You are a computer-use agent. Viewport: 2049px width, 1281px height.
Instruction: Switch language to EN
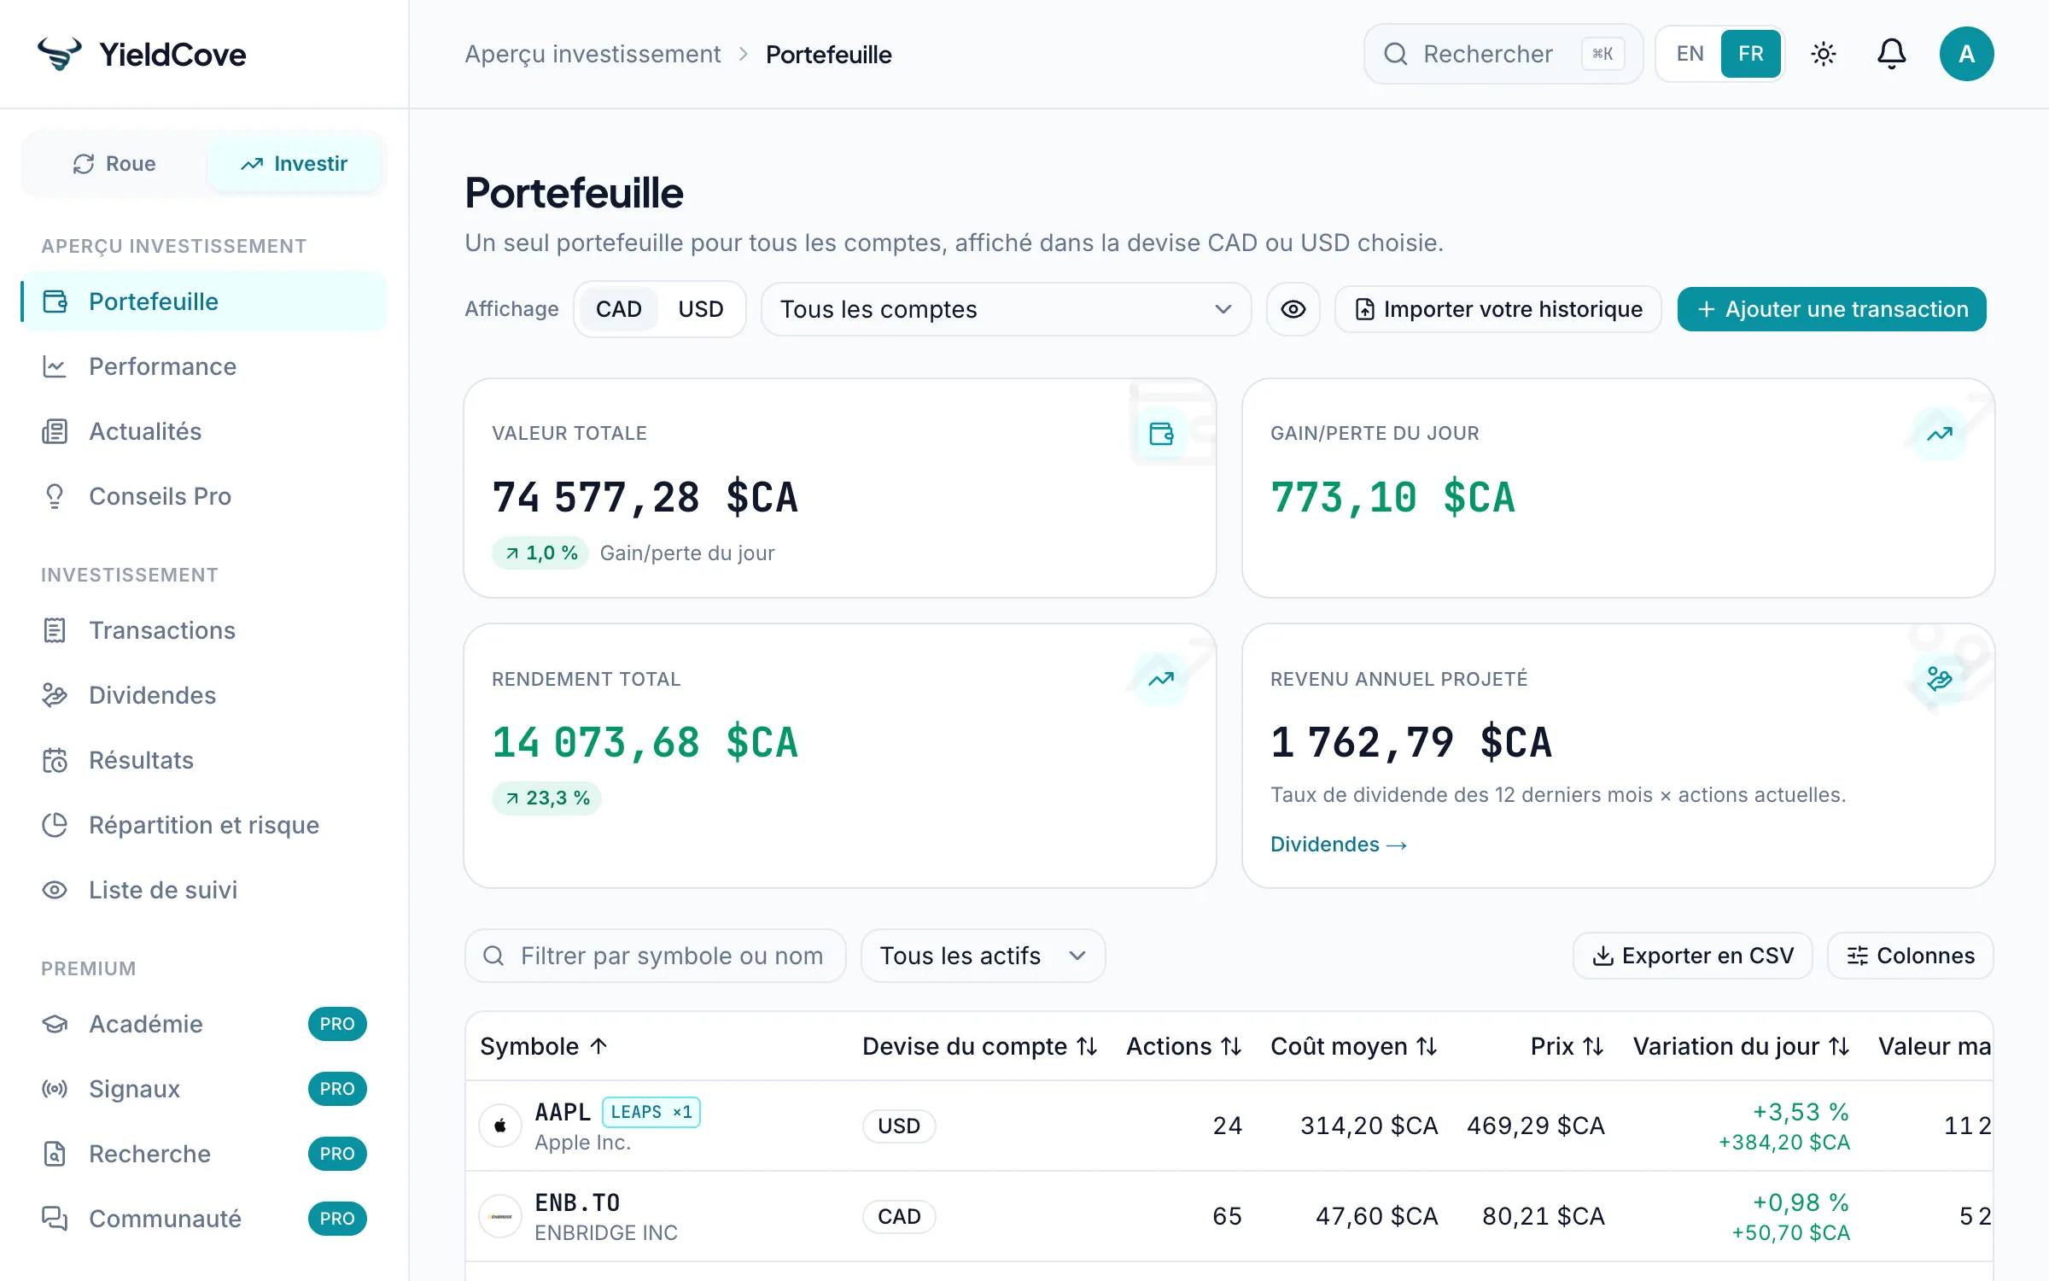tap(1690, 54)
